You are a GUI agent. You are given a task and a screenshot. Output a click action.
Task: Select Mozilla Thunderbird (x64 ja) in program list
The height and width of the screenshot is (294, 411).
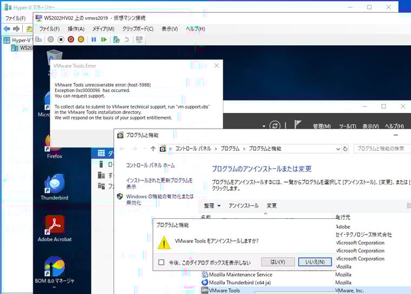(x=241, y=282)
